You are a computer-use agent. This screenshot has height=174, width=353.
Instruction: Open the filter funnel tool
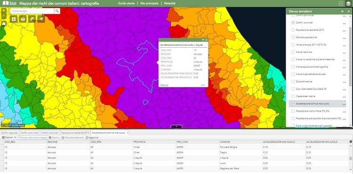click(x=41, y=19)
